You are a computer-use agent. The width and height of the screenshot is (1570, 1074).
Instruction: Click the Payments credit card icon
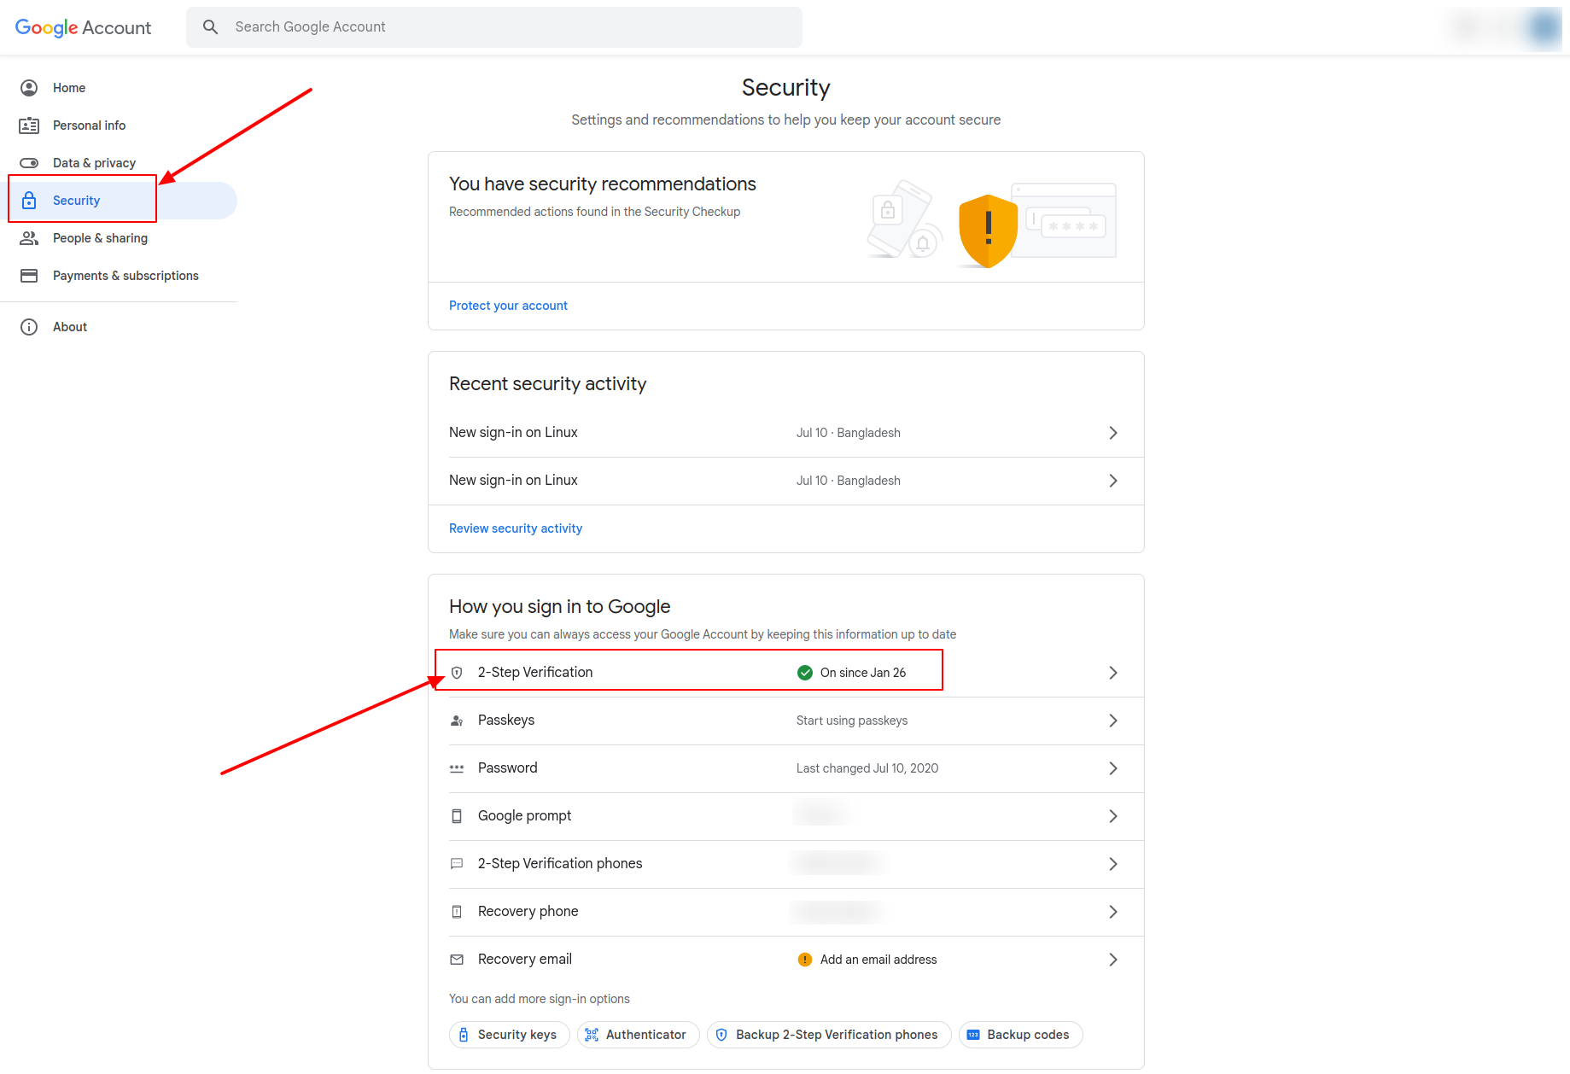point(29,276)
